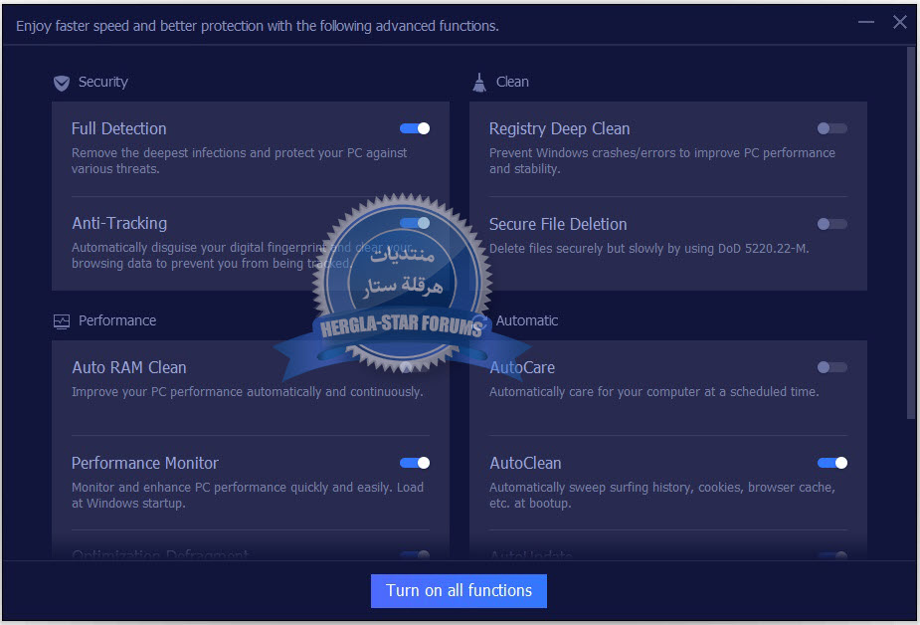Click 'Delete files securely' description text
The width and height of the screenshot is (920, 625).
pyautogui.click(x=648, y=248)
